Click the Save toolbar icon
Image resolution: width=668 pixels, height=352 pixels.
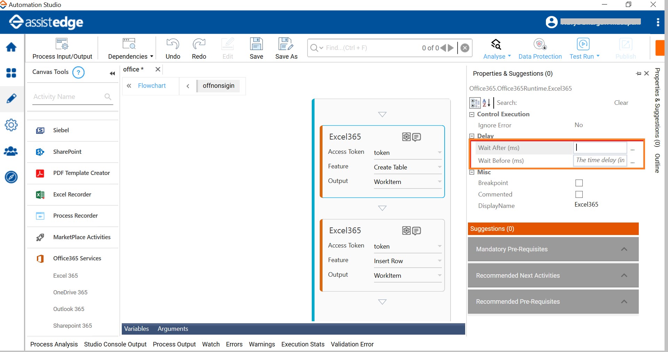pyautogui.click(x=256, y=44)
